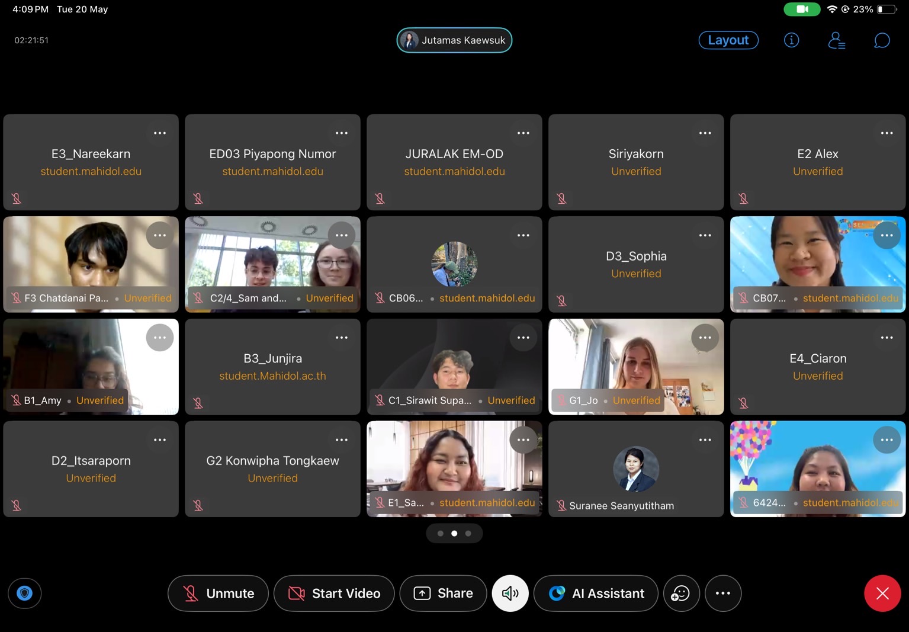Open the E4_Ciaron tile three-dot menu
This screenshot has height=632, width=909.
point(886,338)
